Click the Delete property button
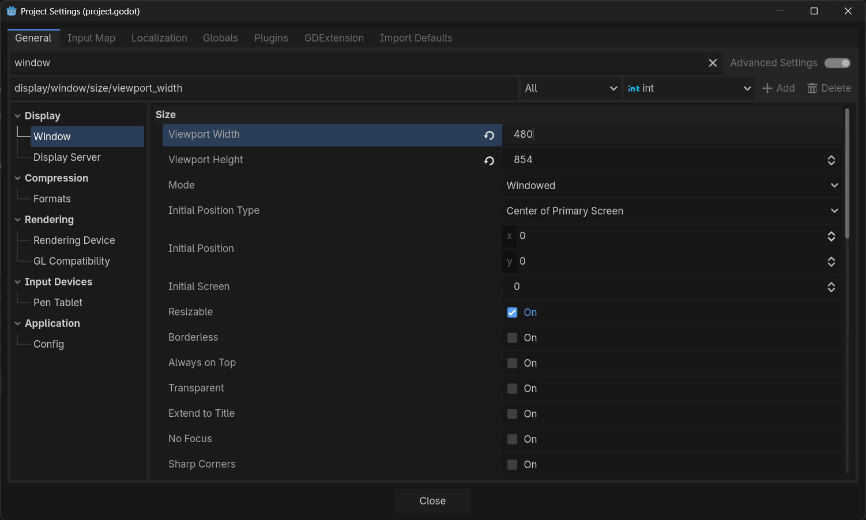 829,88
